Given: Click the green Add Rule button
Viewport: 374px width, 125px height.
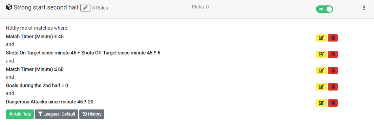Looking at the screenshot, I should click(x=20, y=114).
